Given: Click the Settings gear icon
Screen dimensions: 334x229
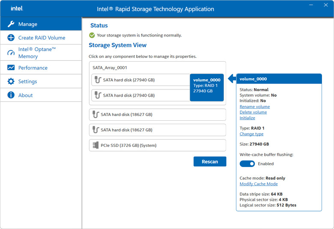Looking at the screenshot, I should pyautogui.click(x=11, y=81).
